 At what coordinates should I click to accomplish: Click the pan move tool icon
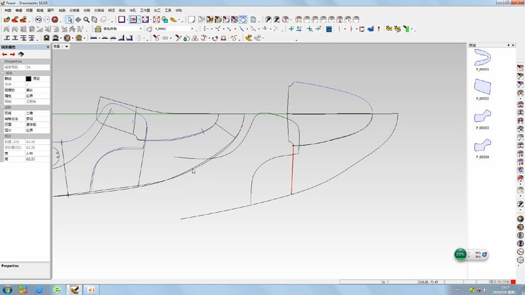click(x=78, y=20)
